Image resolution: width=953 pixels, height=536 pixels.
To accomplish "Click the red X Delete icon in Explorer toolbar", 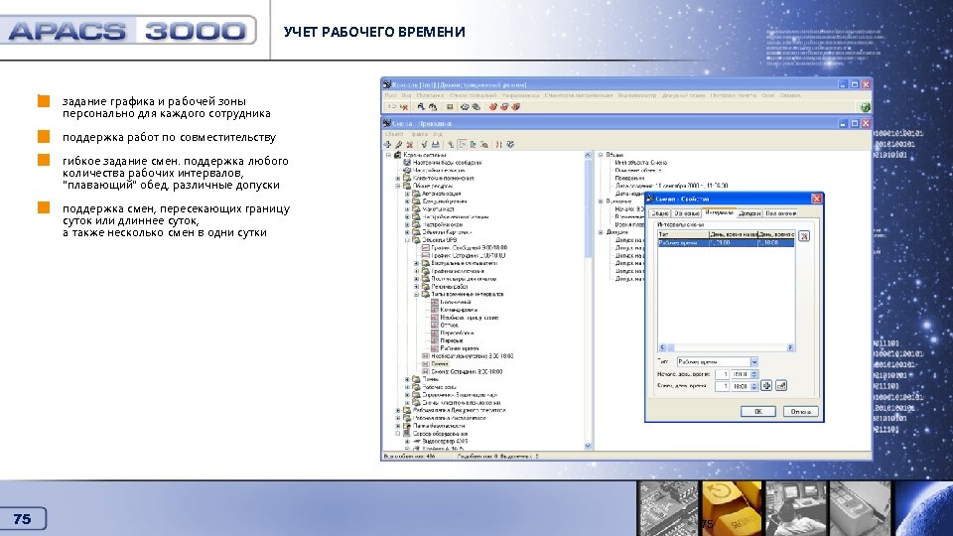I will pos(410,145).
